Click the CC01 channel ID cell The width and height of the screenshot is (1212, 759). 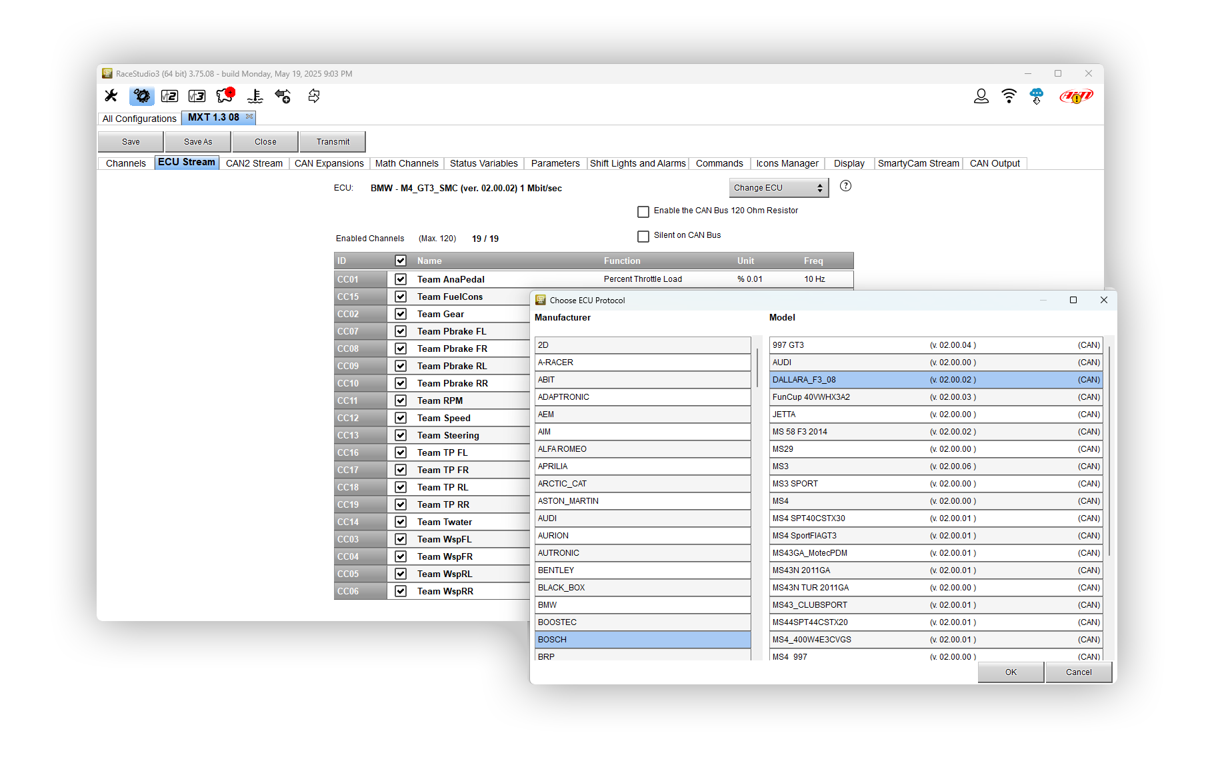pyautogui.click(x=360, y=279)
